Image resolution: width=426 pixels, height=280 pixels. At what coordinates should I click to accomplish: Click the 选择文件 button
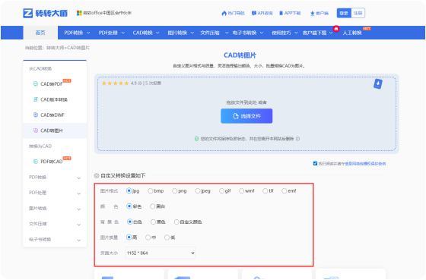click(x=246, y=116)
